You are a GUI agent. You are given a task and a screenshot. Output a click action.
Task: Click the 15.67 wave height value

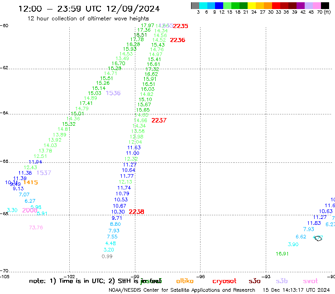(144, 104)
